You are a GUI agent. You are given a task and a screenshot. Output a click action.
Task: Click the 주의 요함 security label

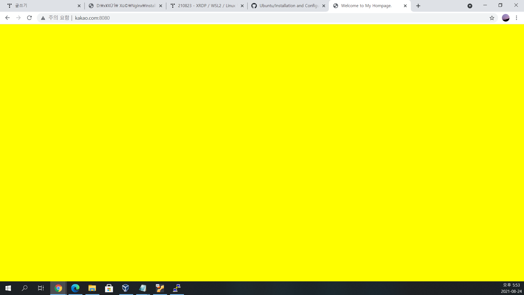pos(59,18)
